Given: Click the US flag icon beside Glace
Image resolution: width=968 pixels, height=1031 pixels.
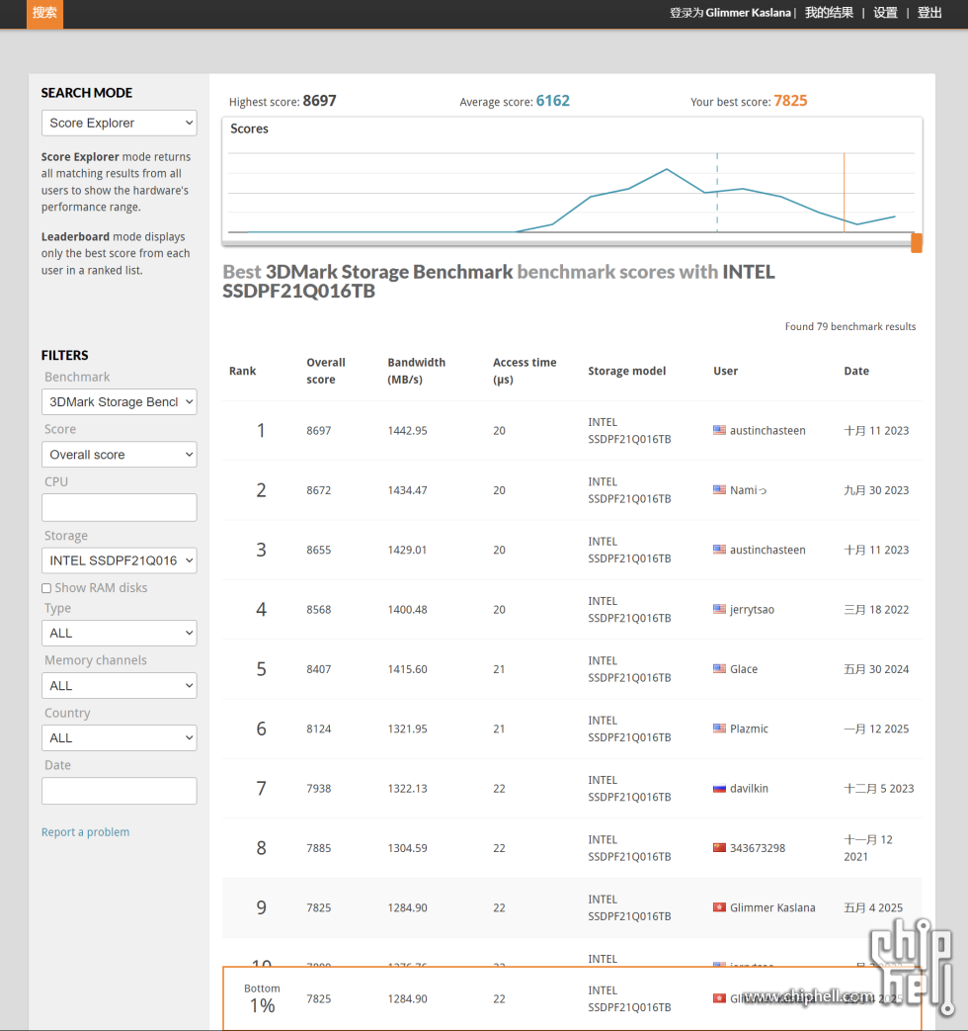Looking at the screenshot, I should [x=720, y=668].
